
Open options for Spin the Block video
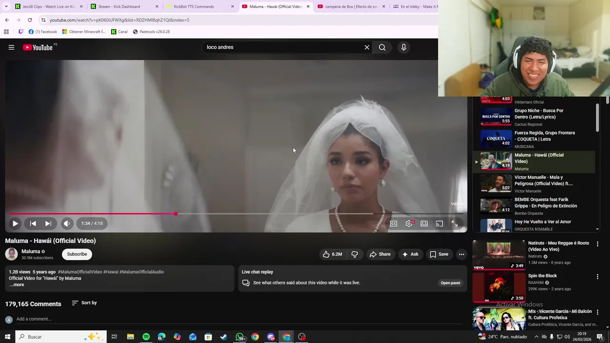click(598, 276)
